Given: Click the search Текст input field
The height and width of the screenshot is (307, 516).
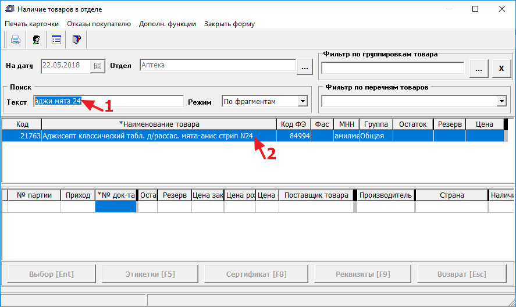Looking at the screenshot, I should (x=108, y=101).
